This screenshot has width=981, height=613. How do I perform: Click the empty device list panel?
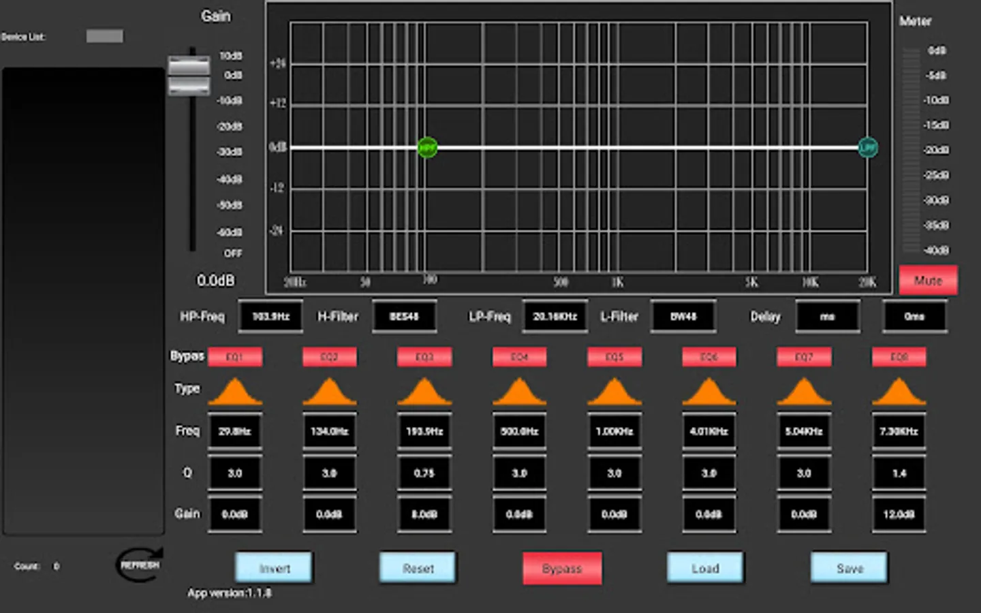84,301
